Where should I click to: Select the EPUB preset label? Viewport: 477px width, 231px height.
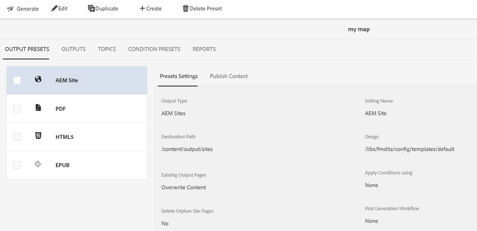point(62,165)
